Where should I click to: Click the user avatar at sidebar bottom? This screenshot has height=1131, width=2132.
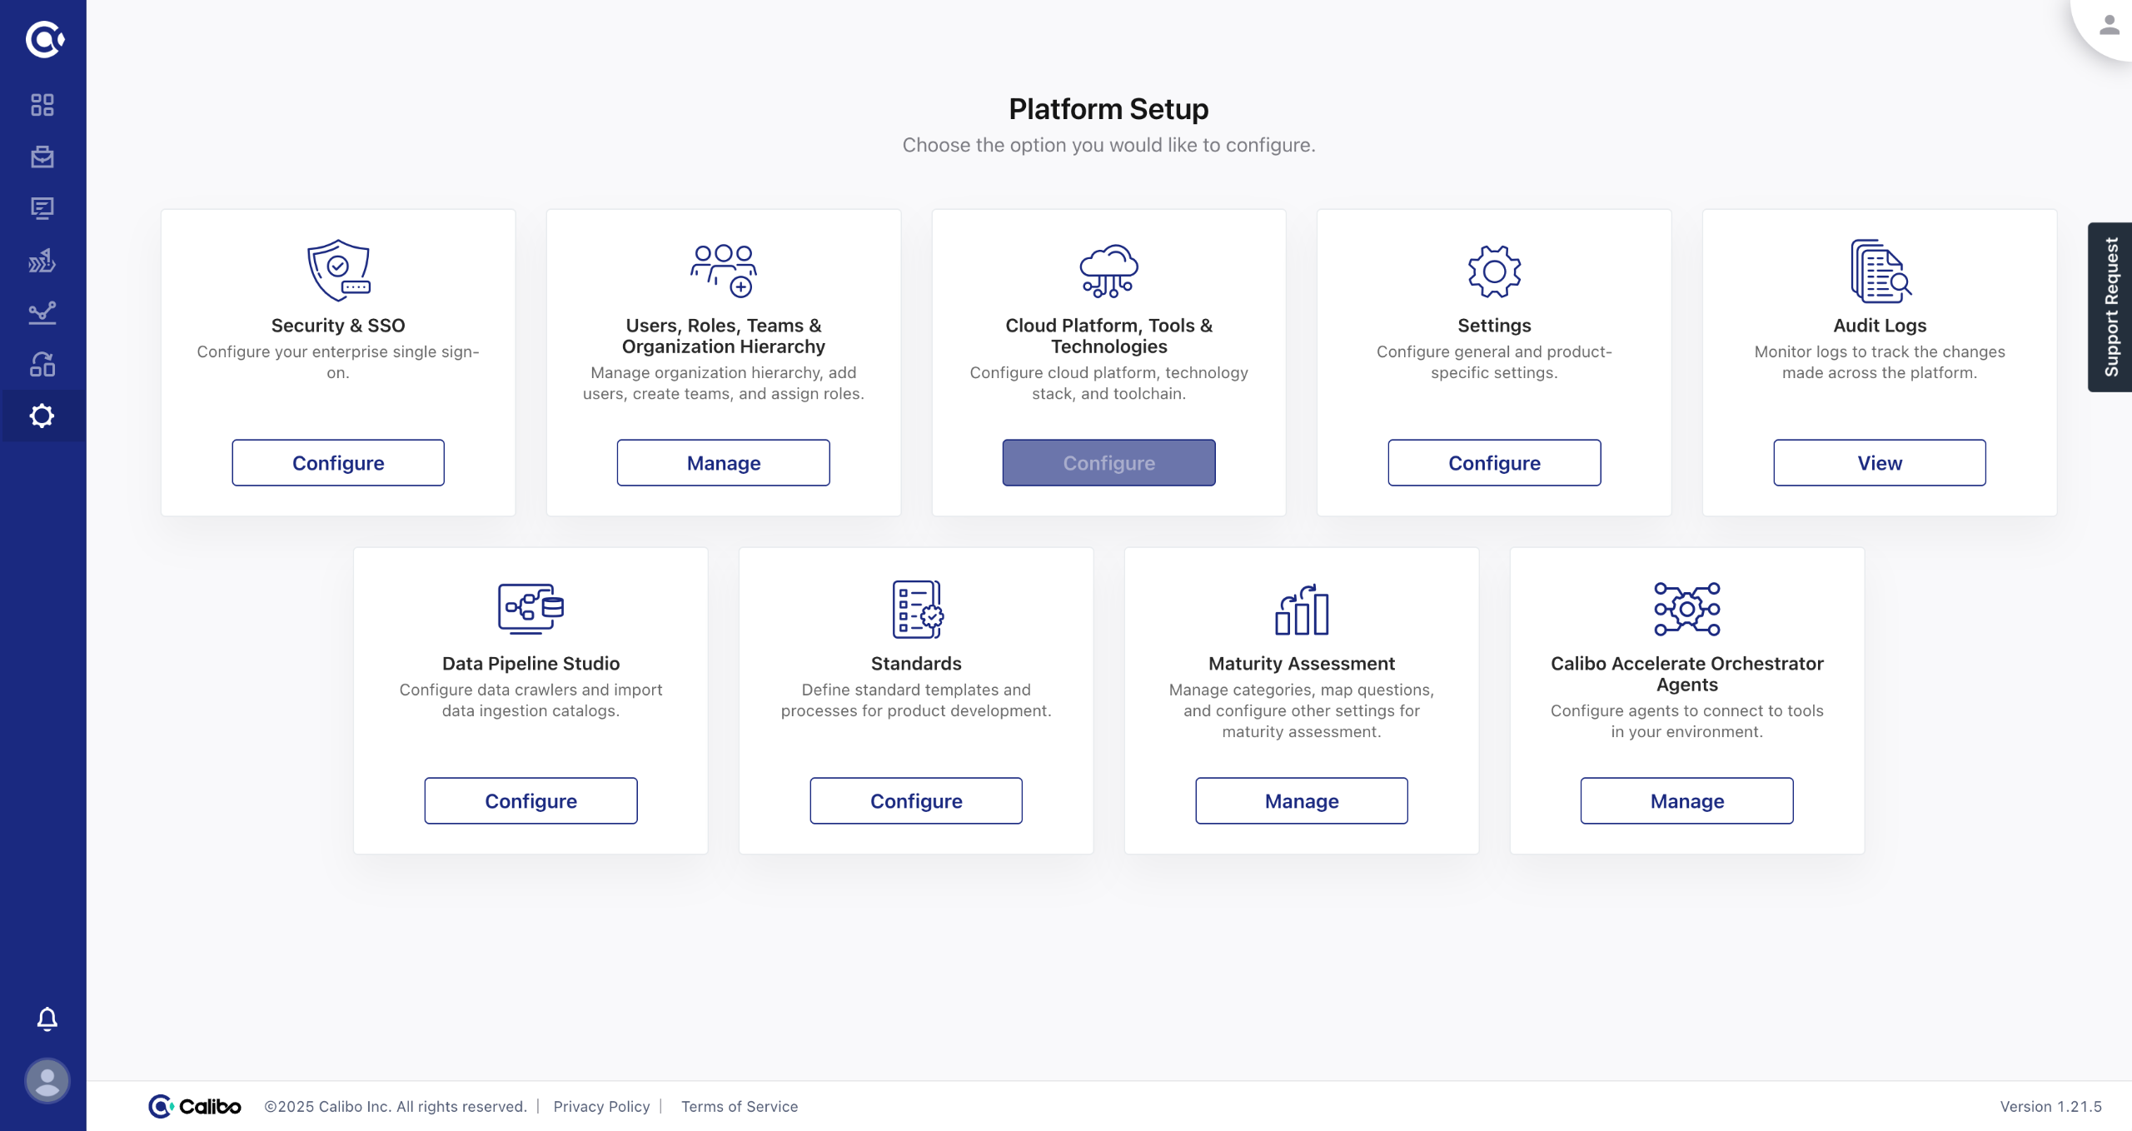(x=47, y=1081)
